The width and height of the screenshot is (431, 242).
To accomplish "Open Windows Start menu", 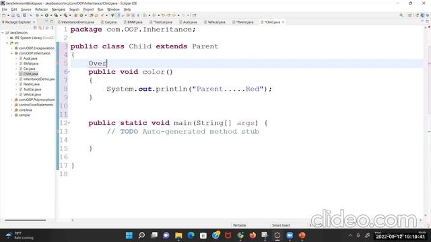I will coord(129,235).
